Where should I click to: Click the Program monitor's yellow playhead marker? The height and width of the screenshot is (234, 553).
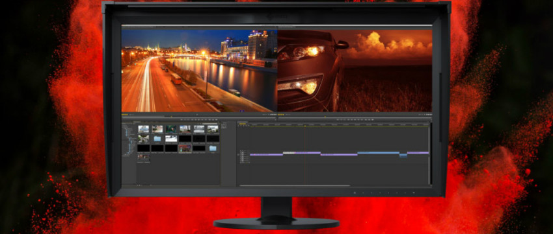point(325,116)
